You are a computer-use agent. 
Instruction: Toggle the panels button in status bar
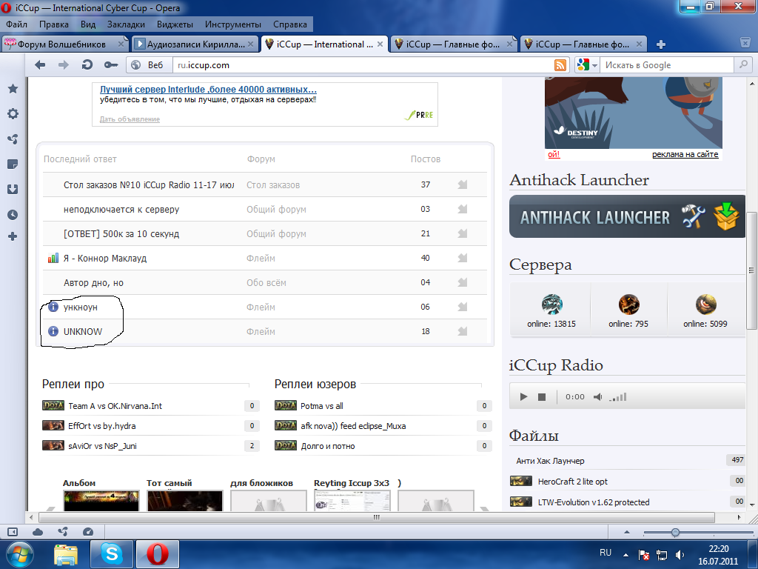pyautogui.click(x=13, y=532)
